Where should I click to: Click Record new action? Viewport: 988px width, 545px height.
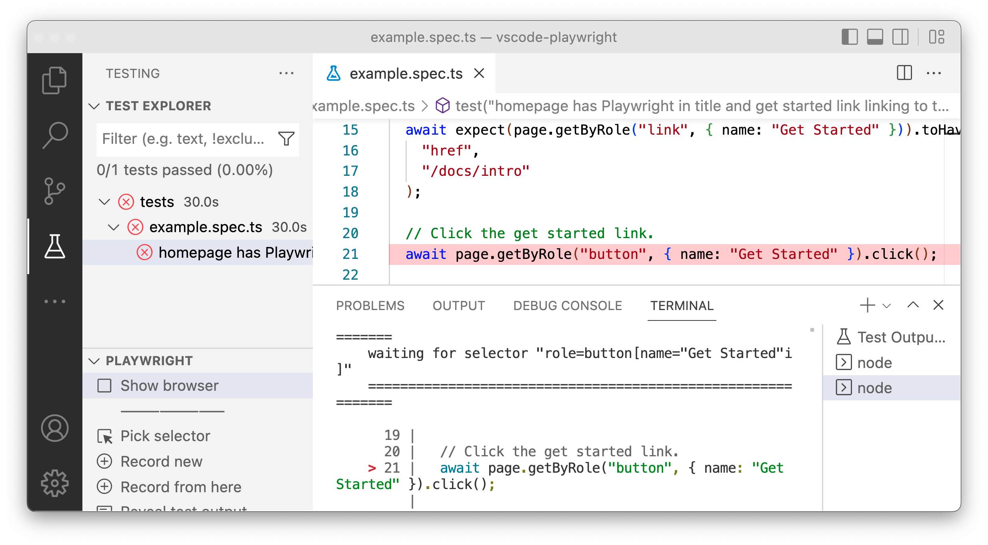coord(162,461)
